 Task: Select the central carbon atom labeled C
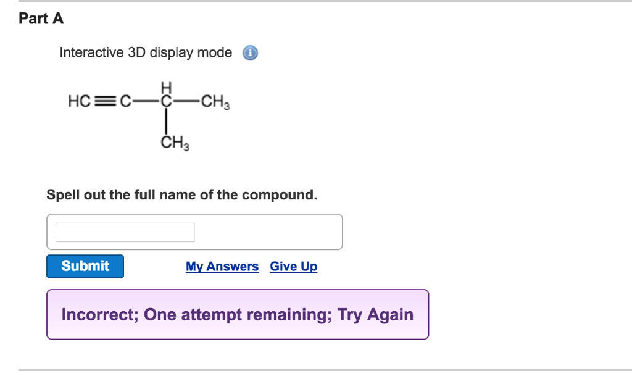click(x=165, y=100)
